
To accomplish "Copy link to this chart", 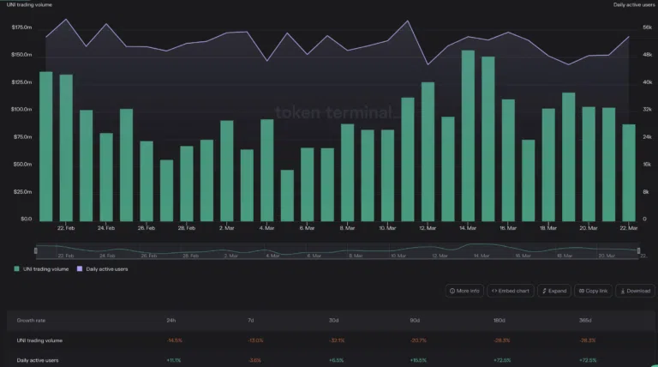I will pyautogui.click(x=593, y=291).
